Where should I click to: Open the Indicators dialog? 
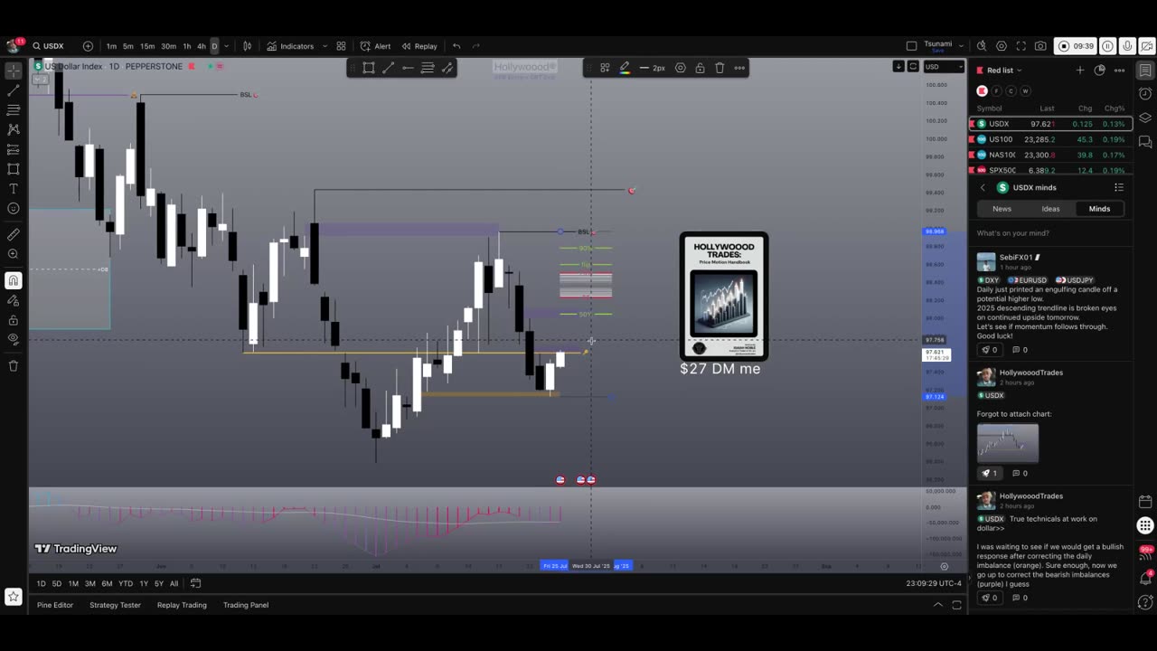(290, 46)
